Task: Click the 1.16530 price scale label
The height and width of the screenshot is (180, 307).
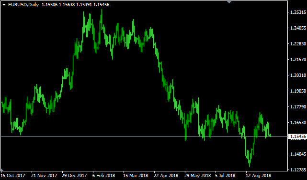Action: coord(298,122)
